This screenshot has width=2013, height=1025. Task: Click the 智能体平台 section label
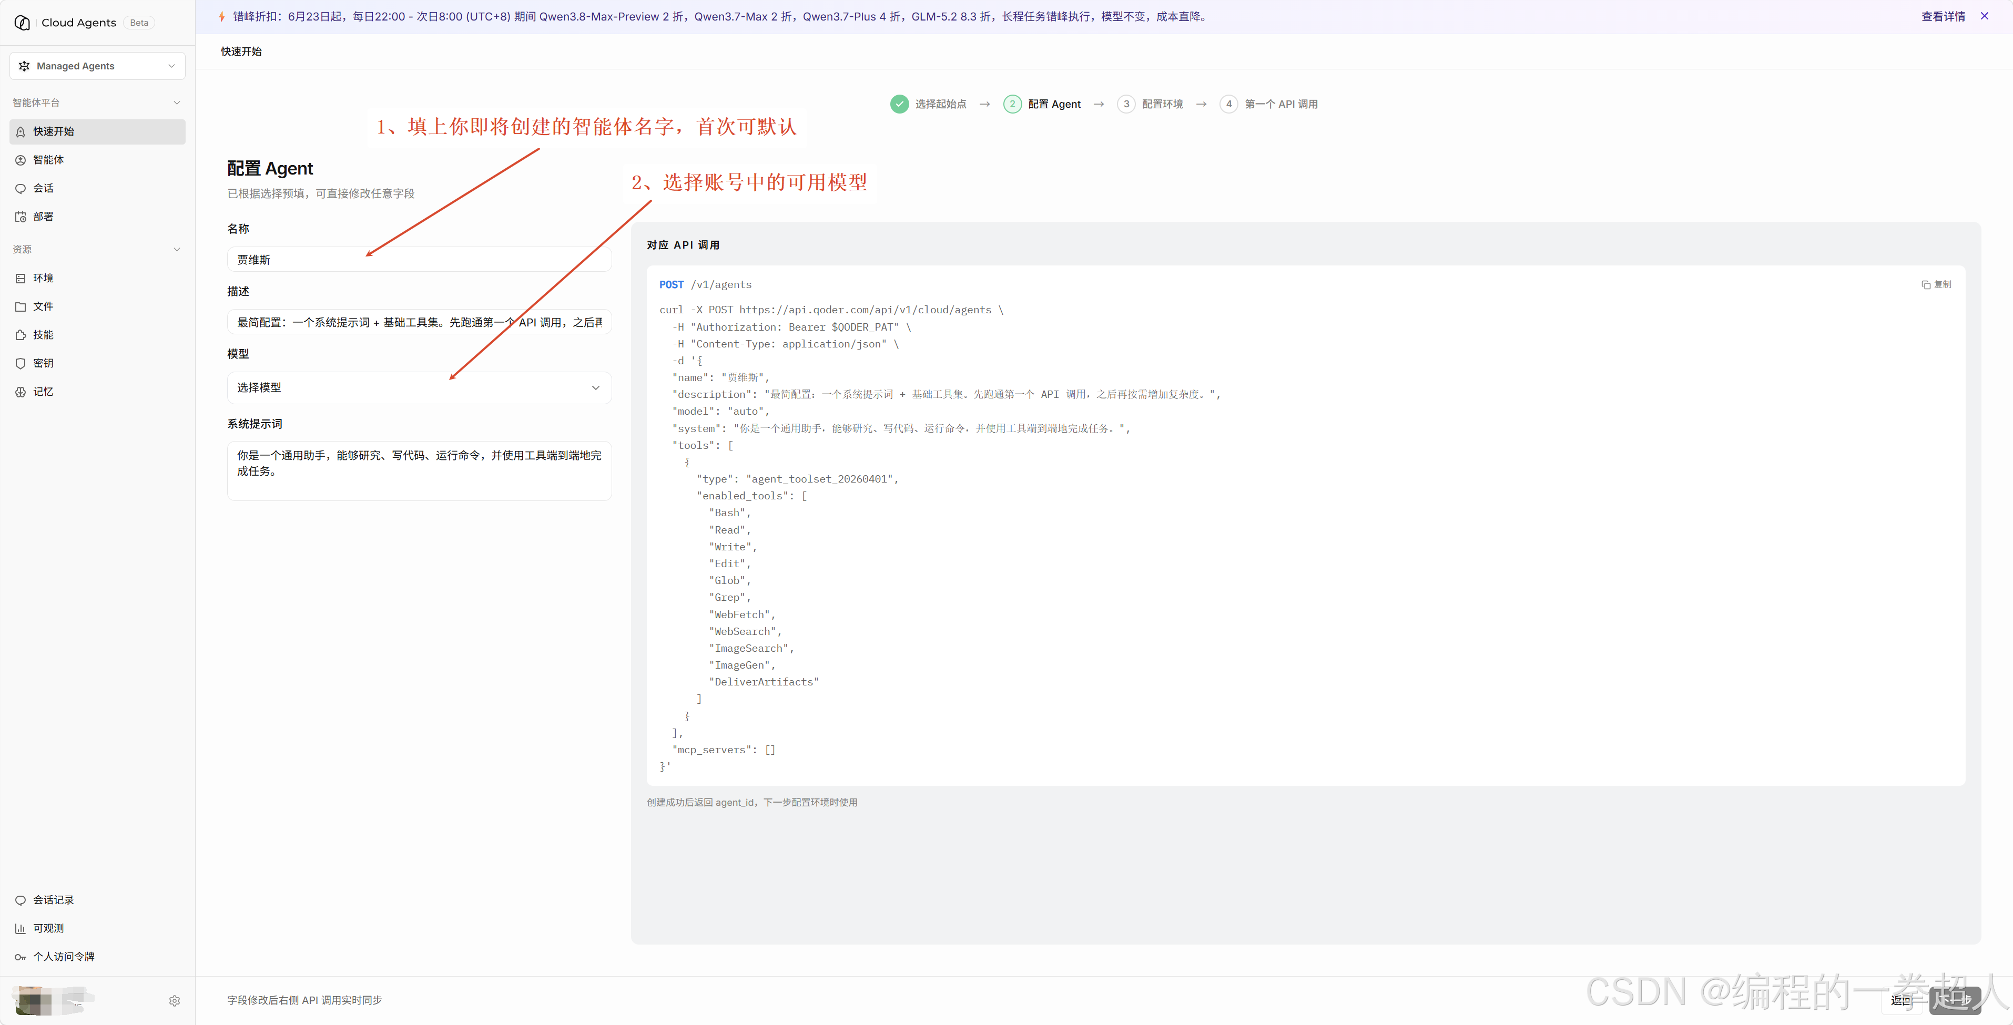click(x=36, y=103)
